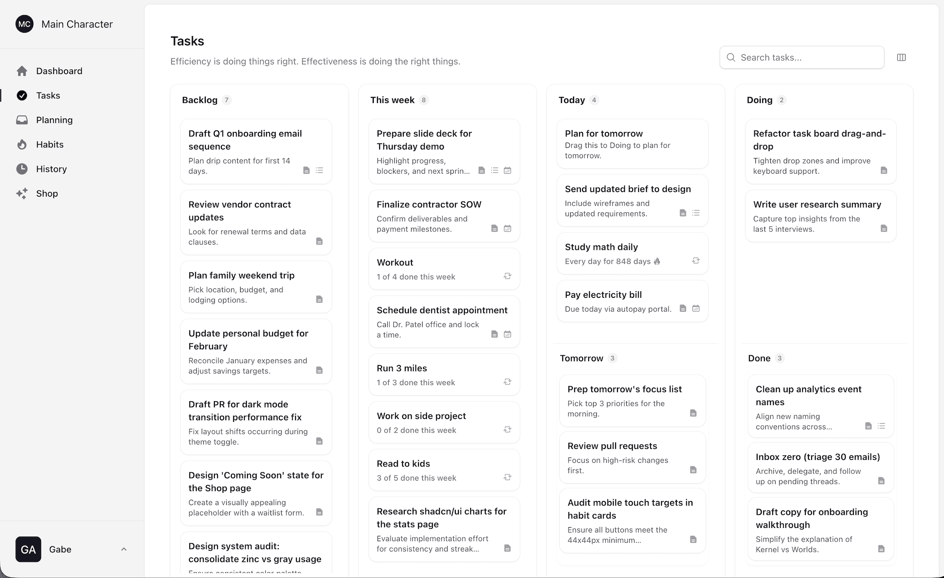Click repeat icon on Study math daily habit

pyautogui.click(x=695, y=261)
